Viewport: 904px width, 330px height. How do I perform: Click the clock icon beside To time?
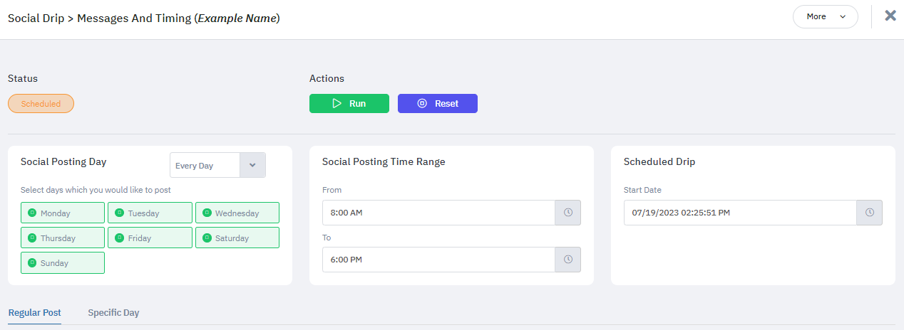point(568,260)
